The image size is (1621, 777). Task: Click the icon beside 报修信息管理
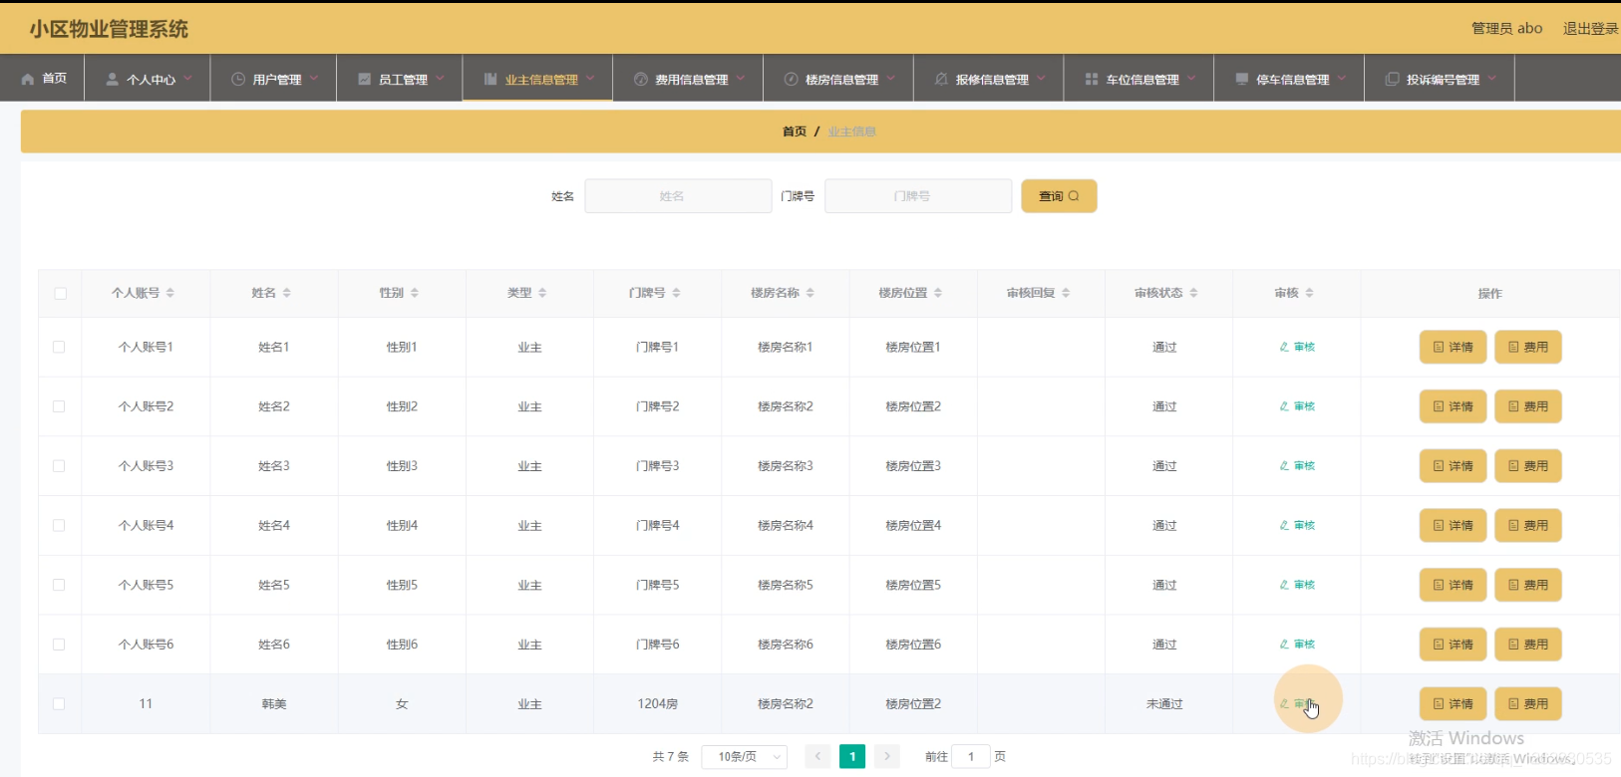tap(941, 79)
